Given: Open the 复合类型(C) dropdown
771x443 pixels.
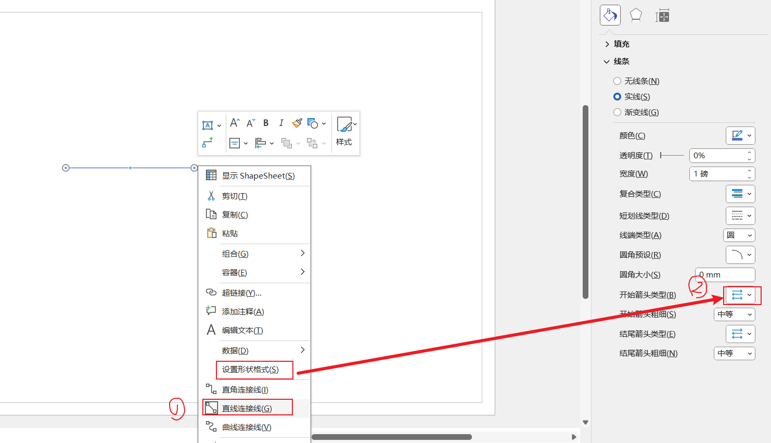Looking at the screenshot, I should (x=740, y=194).
